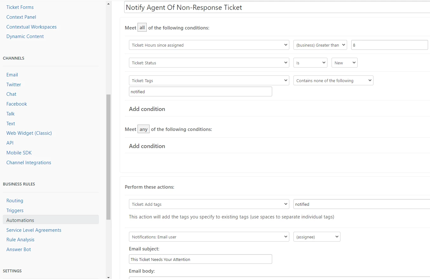Toggle the 'all' conditions match button
The width and height of the screenshot is (430, 279).
(x=142, y=28)
